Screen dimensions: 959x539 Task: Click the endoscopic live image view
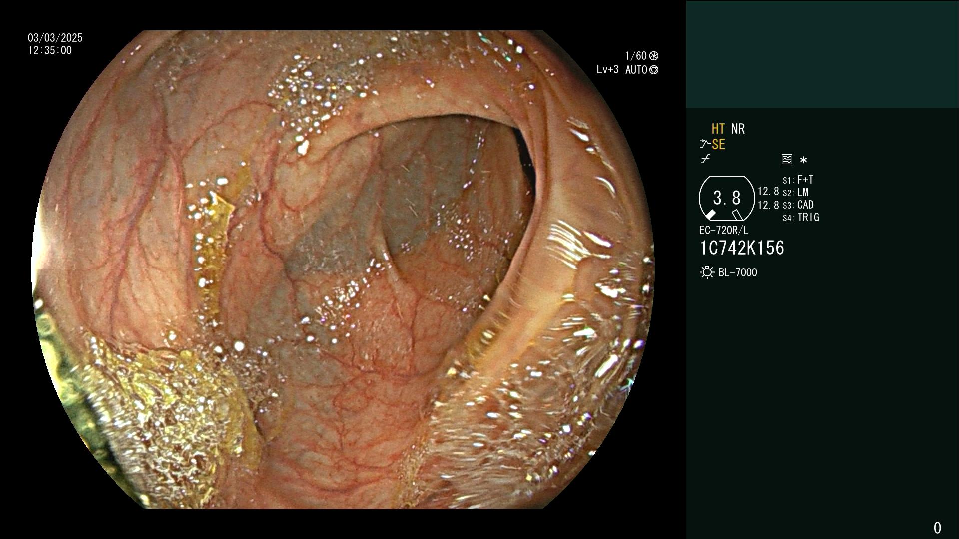point(343,269)
